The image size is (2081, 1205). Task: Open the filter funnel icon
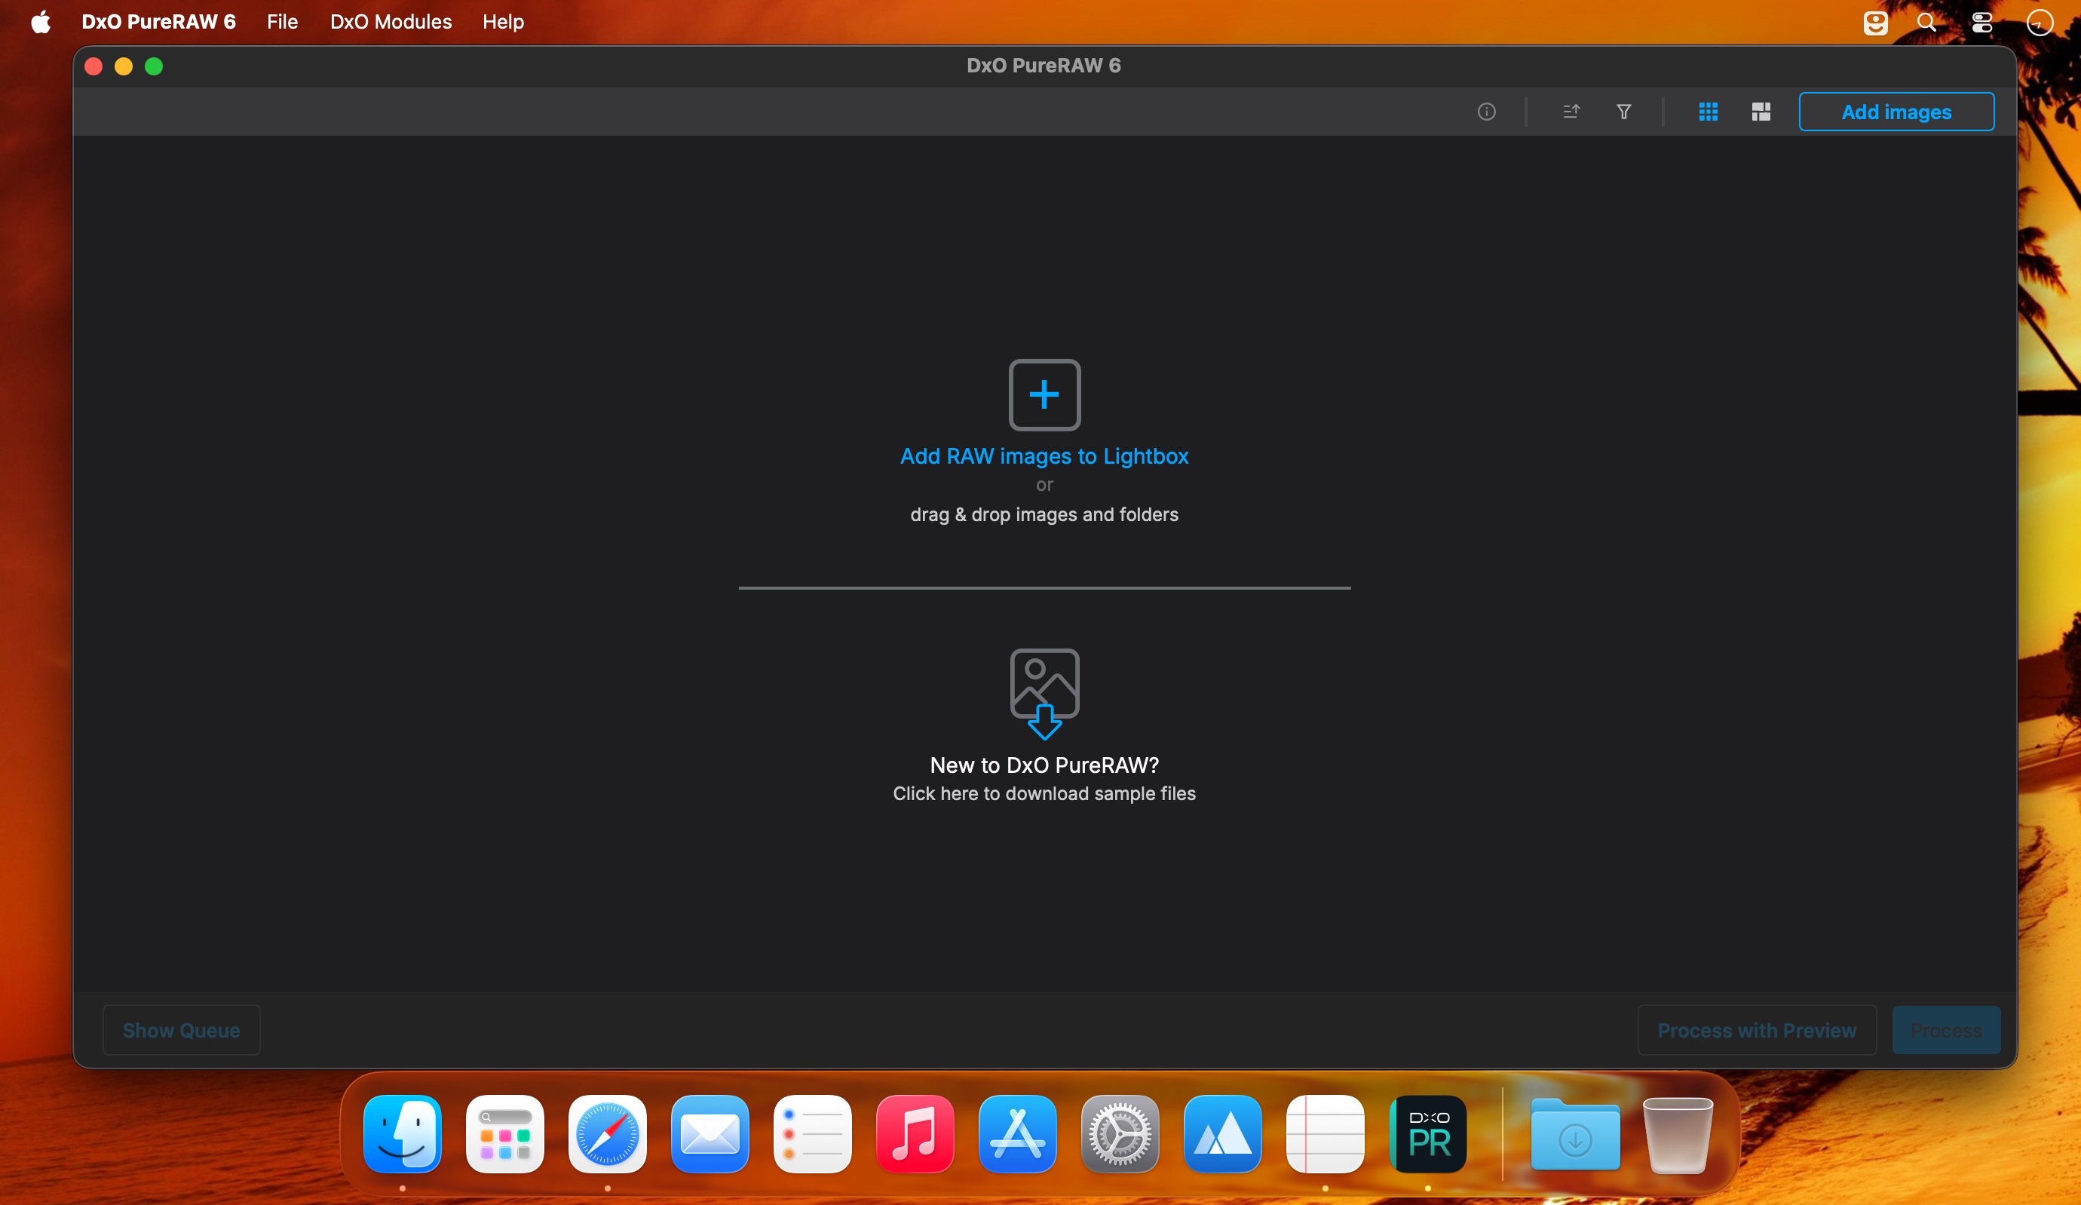1623,112
